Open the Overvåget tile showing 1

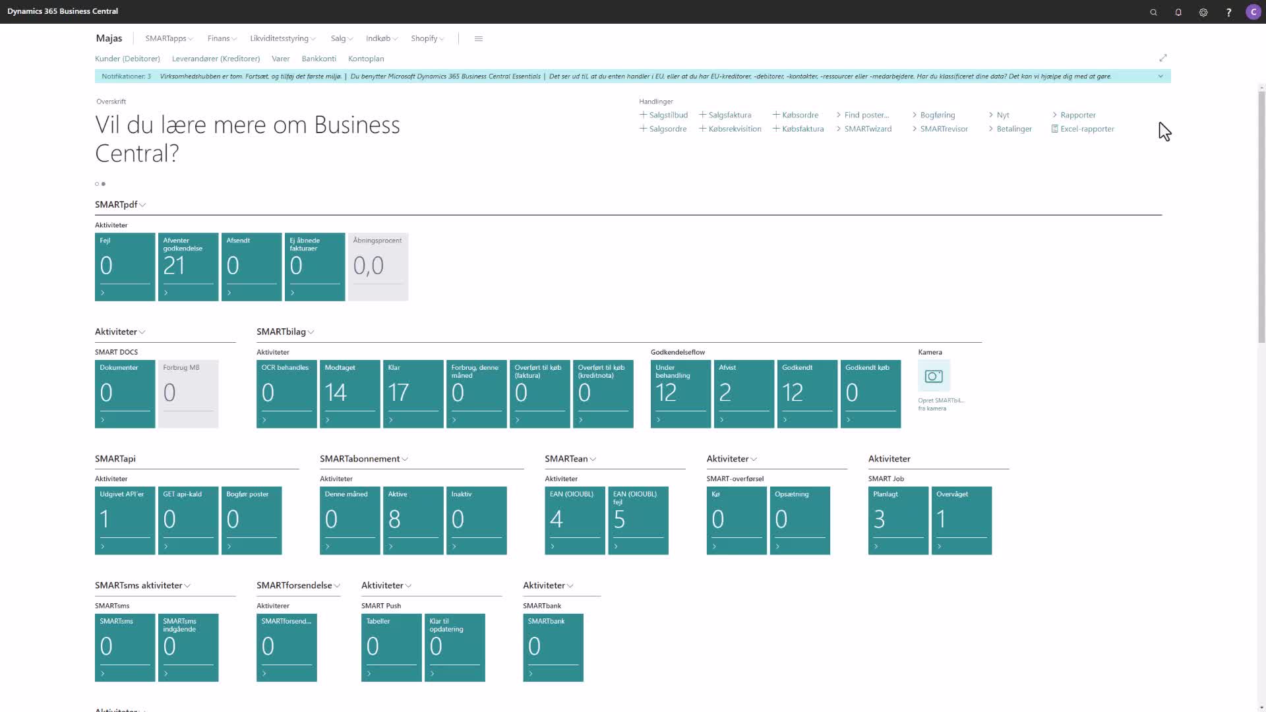(x=961, y=521)
